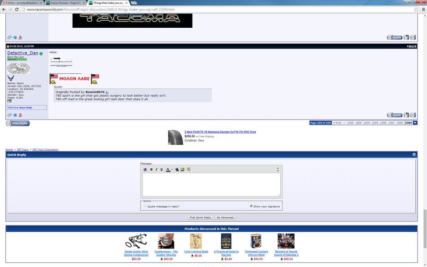Click multi-quote icon on Detective_Dan's post
Viewport: 427px width, 267px height.
407,115
